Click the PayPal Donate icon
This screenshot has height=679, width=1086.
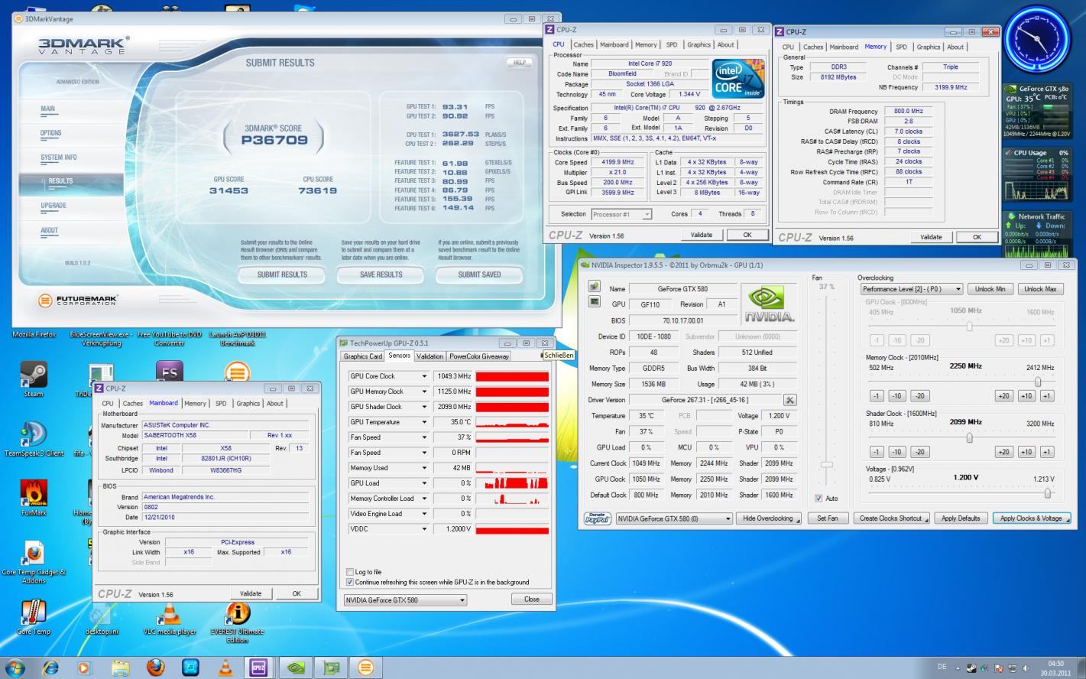pyautogui.click(x=597, y=518)
